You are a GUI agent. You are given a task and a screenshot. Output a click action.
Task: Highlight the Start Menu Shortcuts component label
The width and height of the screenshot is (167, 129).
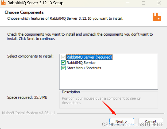(x=84, y=68)
